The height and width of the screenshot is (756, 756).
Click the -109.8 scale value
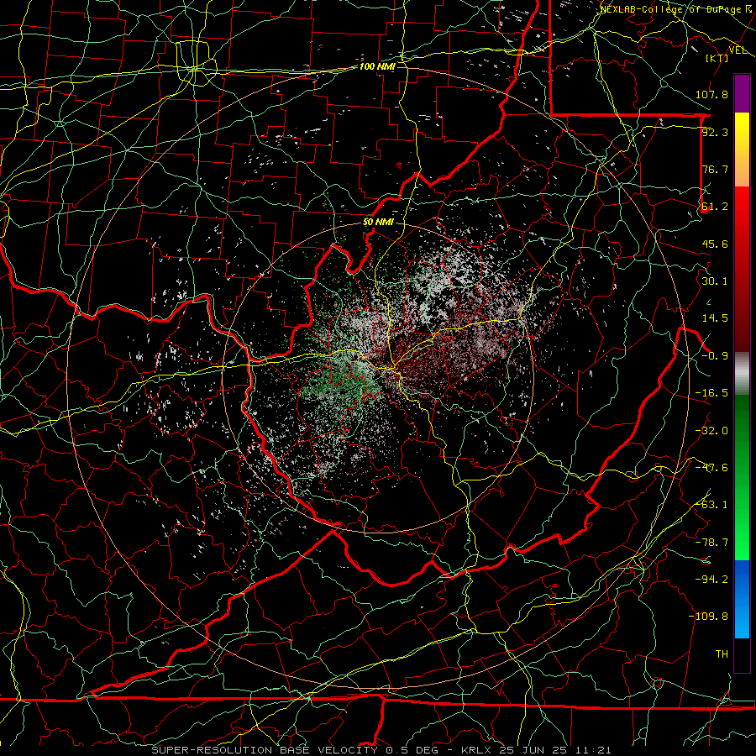708,617
